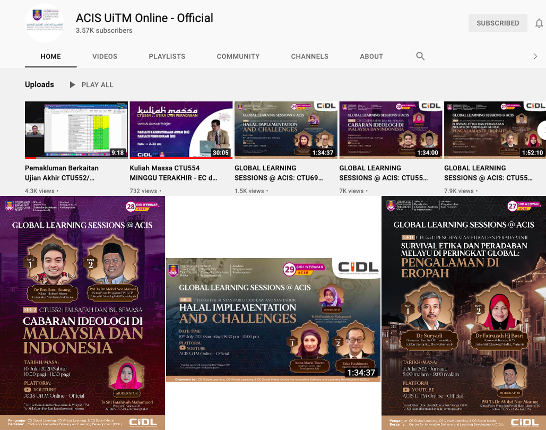
Task: Open the channel search magnifier icon
Action: click(x=420, y=56)
